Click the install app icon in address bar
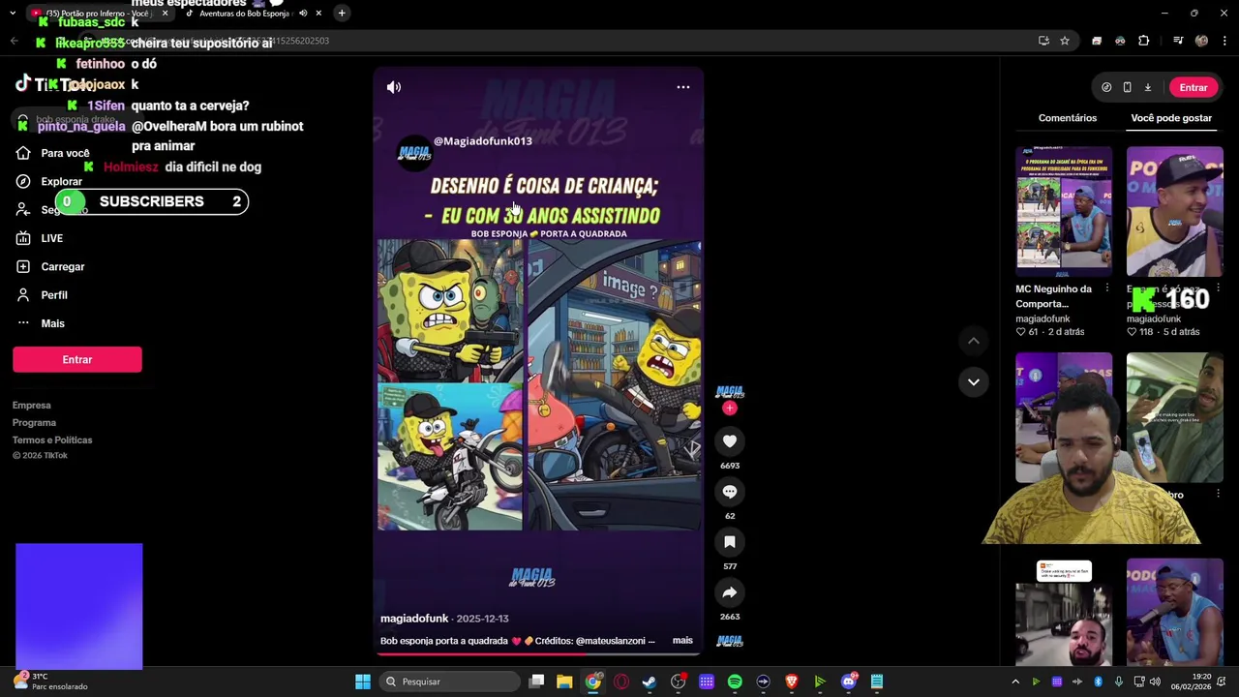Image resolution: width=1239 pixels, height=697 pixels. tap(1043, 41)
